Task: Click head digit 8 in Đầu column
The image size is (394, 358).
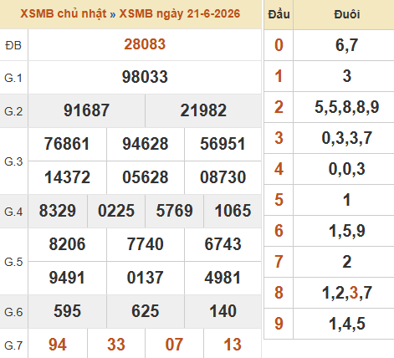Action: pos(279,293)
